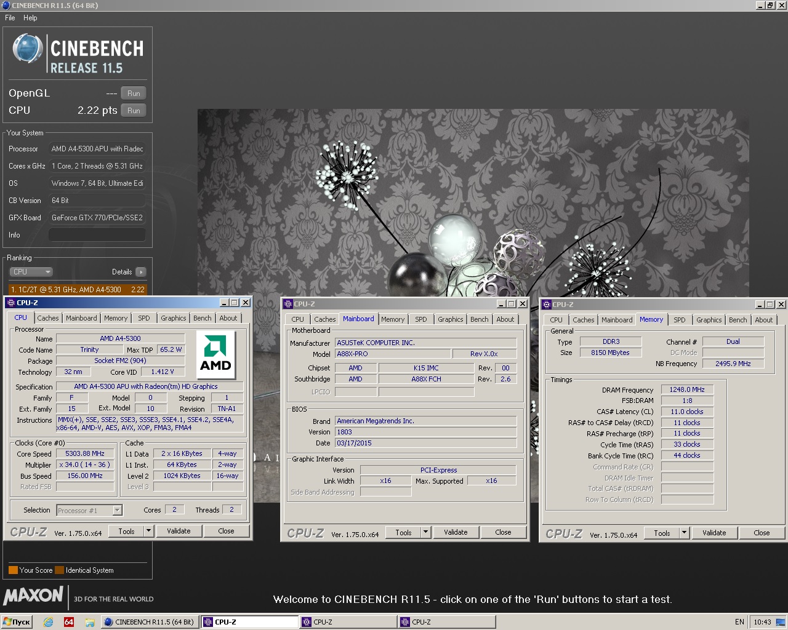Click the Cinebench globe logo
This screenshot has height=630, width=788.
[28, 49]
